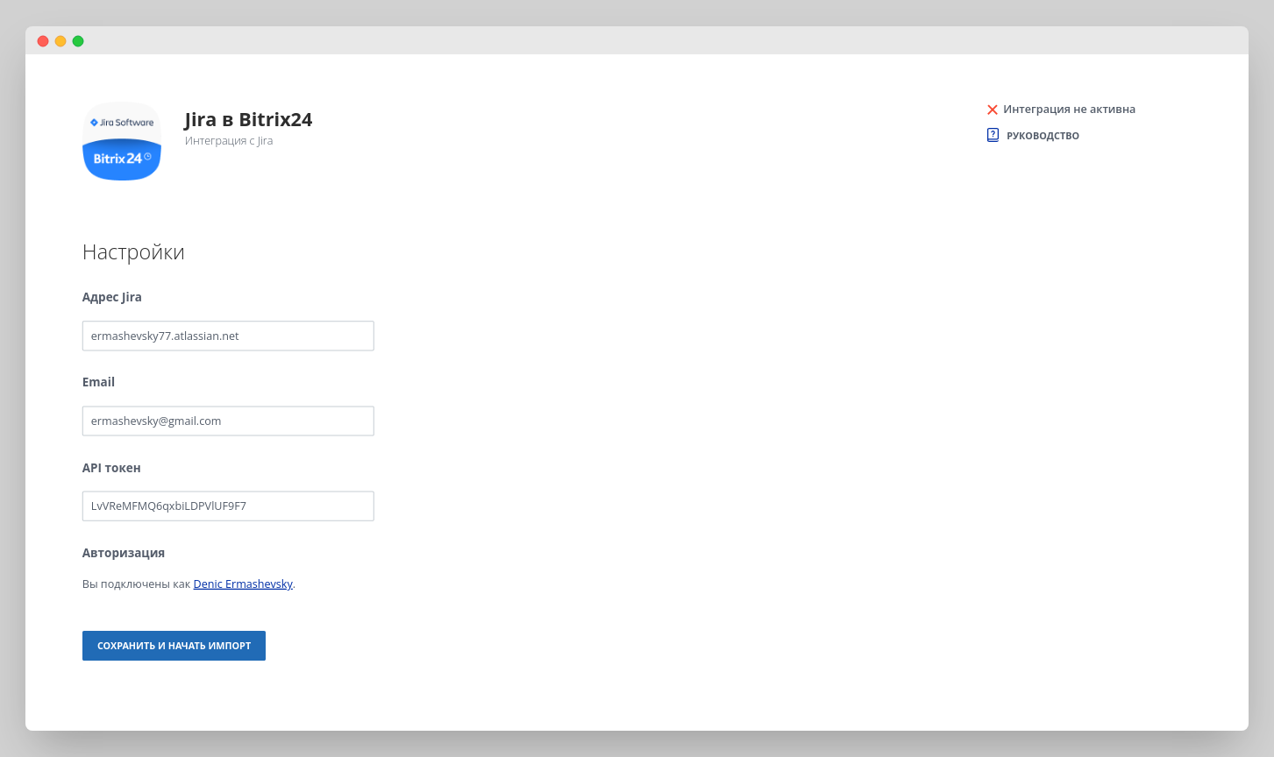Select the API токен input field
Screen dimensions: 1274x757
click(x=228, y=506)
